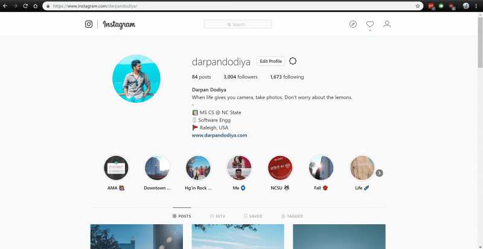
Task: Open the 84 posts count
Action: coord(202,77)
